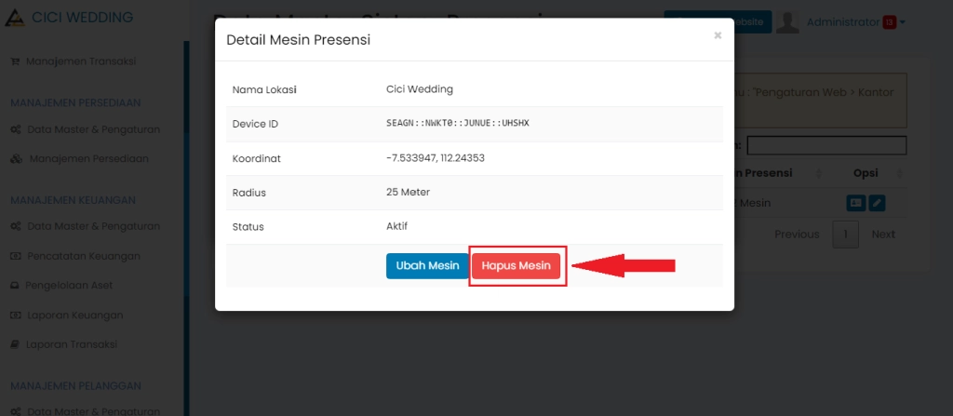Click the red notification badge showing 13
The height and width of the screenshot is (416, 953).
pos(889,22)
